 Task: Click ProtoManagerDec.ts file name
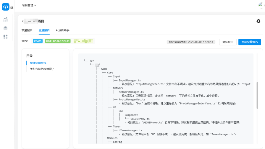coord(132,99)
